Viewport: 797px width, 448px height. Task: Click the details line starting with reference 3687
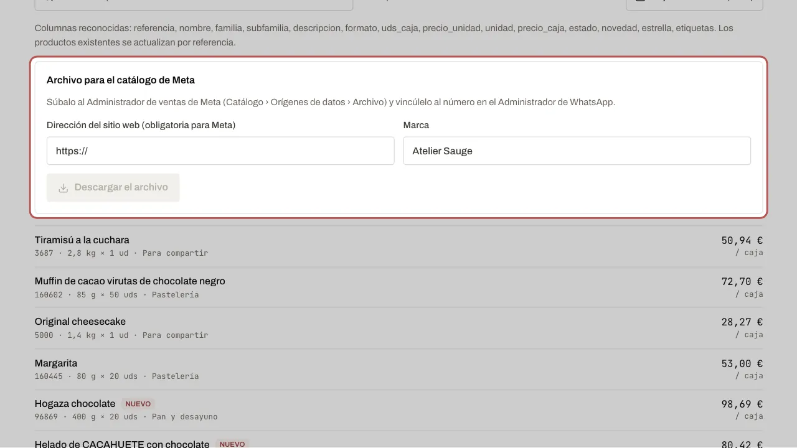[121, 253]
